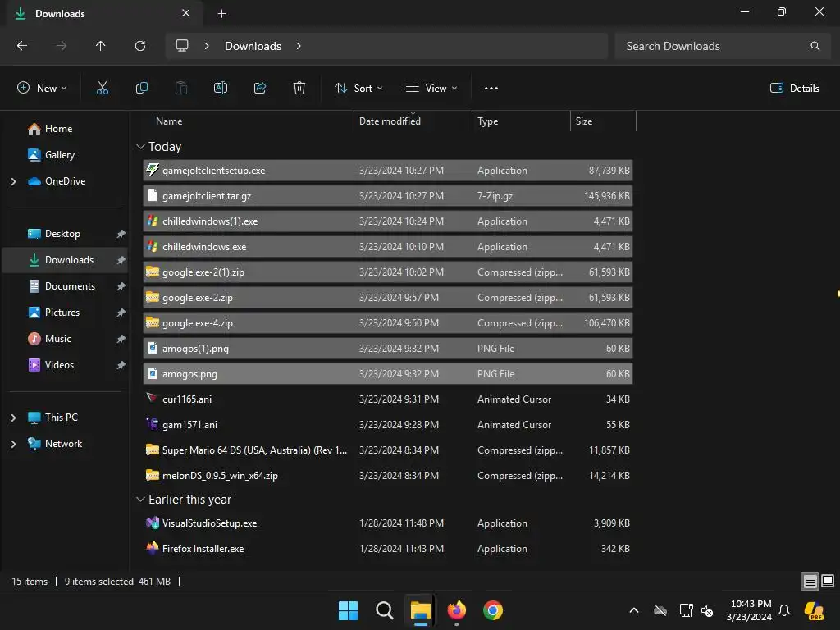Expand This PC tree node
Image resolution: width=840 pixels, height=630 pixels.
point(13,418)
